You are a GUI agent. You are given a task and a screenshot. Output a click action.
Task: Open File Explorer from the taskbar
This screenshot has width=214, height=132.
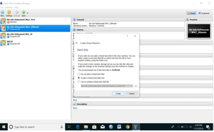click(x=86, y=127)
